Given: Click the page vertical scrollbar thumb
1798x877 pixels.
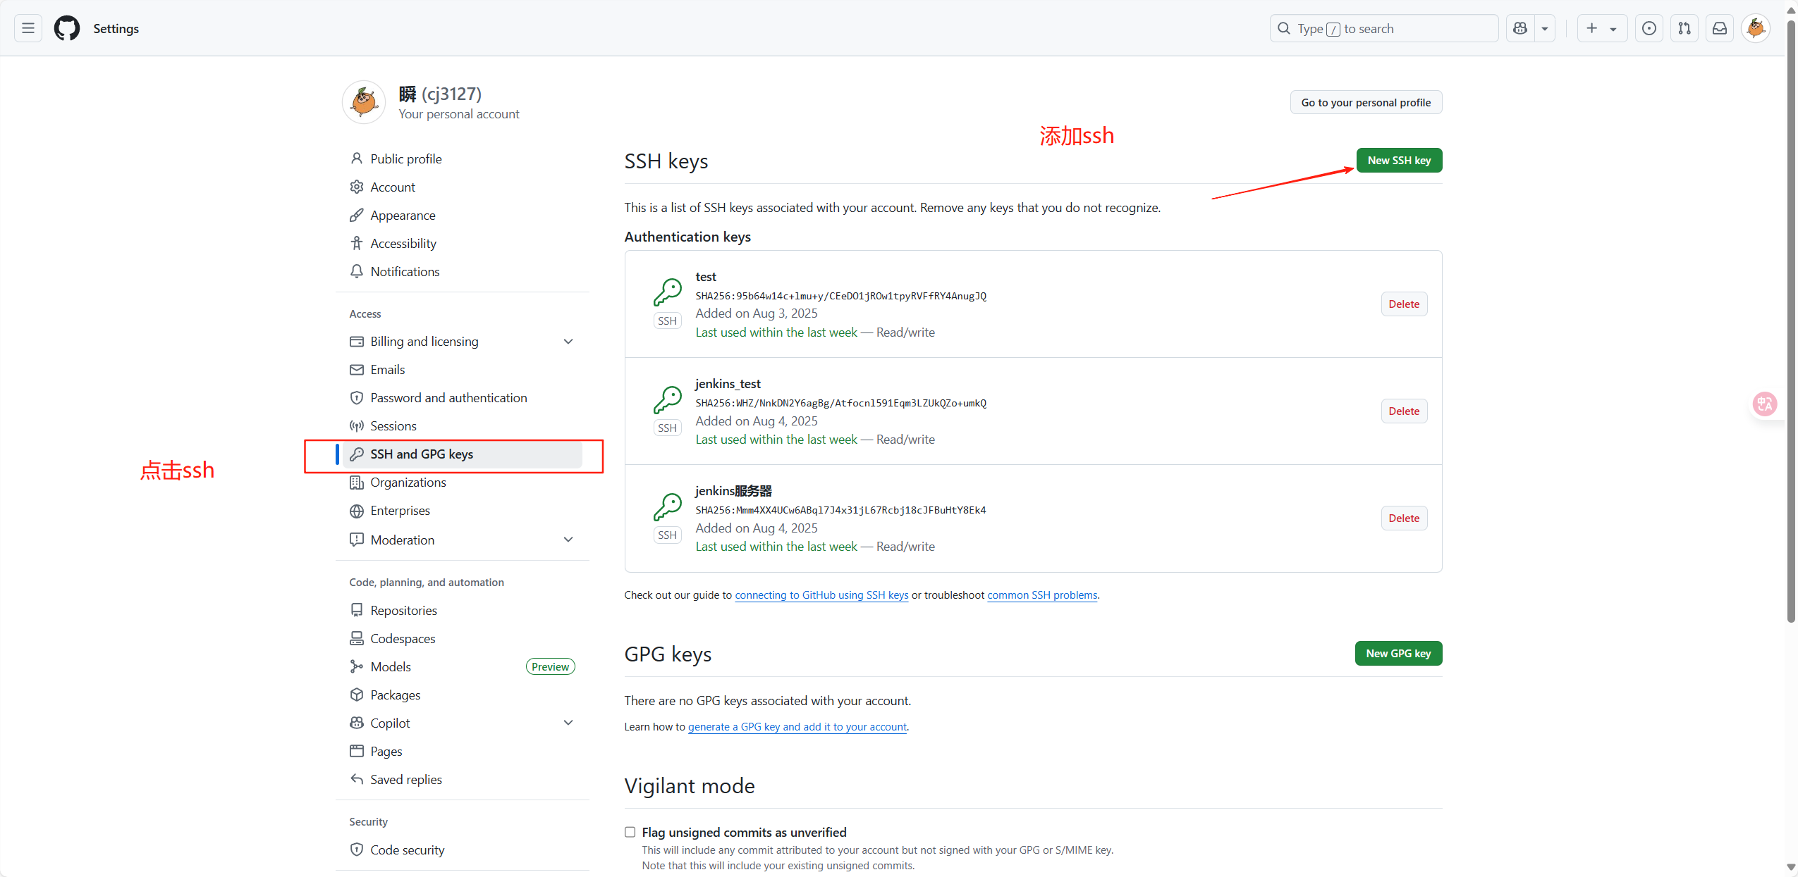Looking at the screenshot, I should (x=1791, y=321).
